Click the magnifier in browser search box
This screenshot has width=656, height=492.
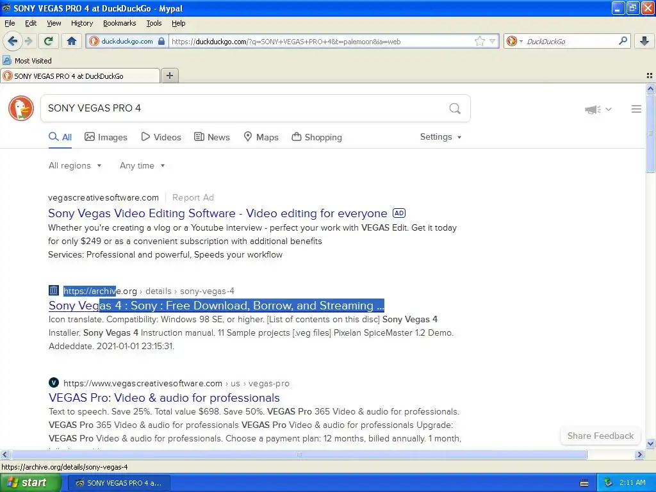coord(623,41)
